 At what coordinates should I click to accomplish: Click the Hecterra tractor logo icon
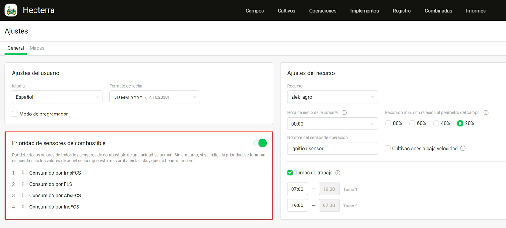coord(11,10)
